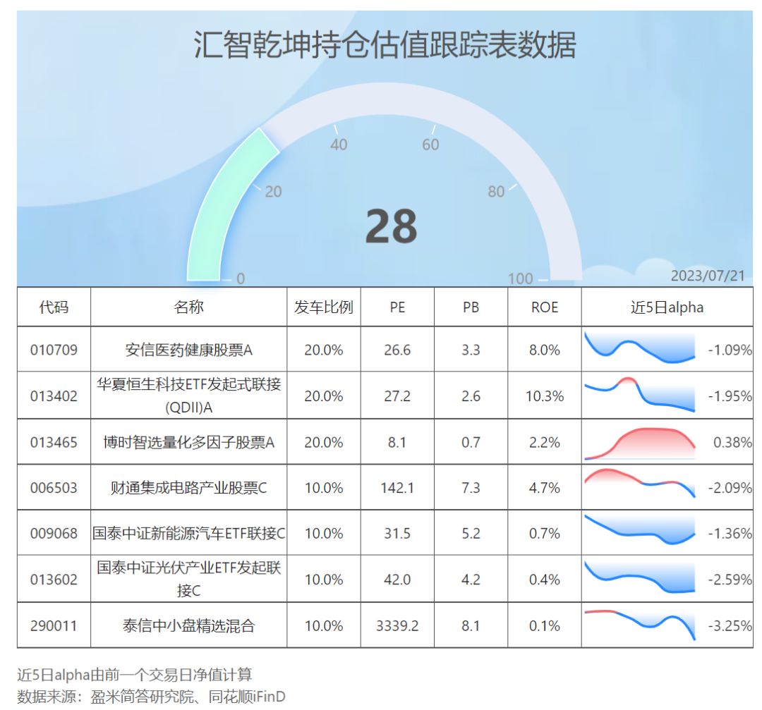Click the PE value 26.6
The width and height of the screenshot is (762, 710).
[397, 350]
